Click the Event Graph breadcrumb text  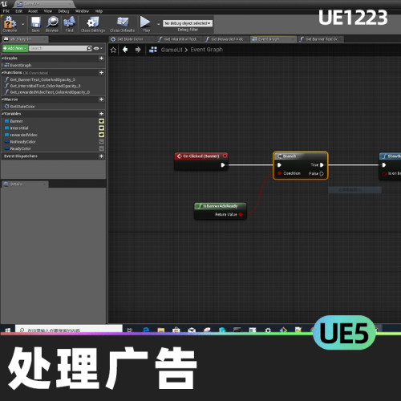point(207,50)
